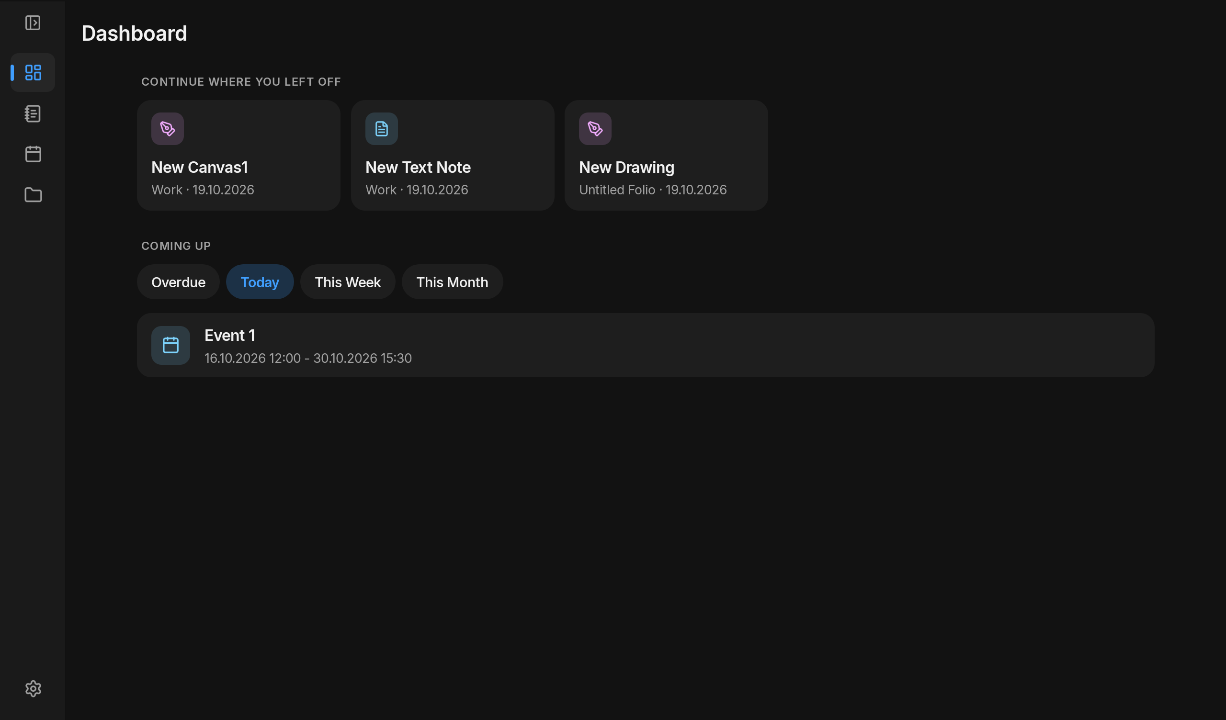Click the pen icon on the New Canvas1 card
This screenshot has height=720, width=1226.
pyautogui.click(x=167, y=129)
